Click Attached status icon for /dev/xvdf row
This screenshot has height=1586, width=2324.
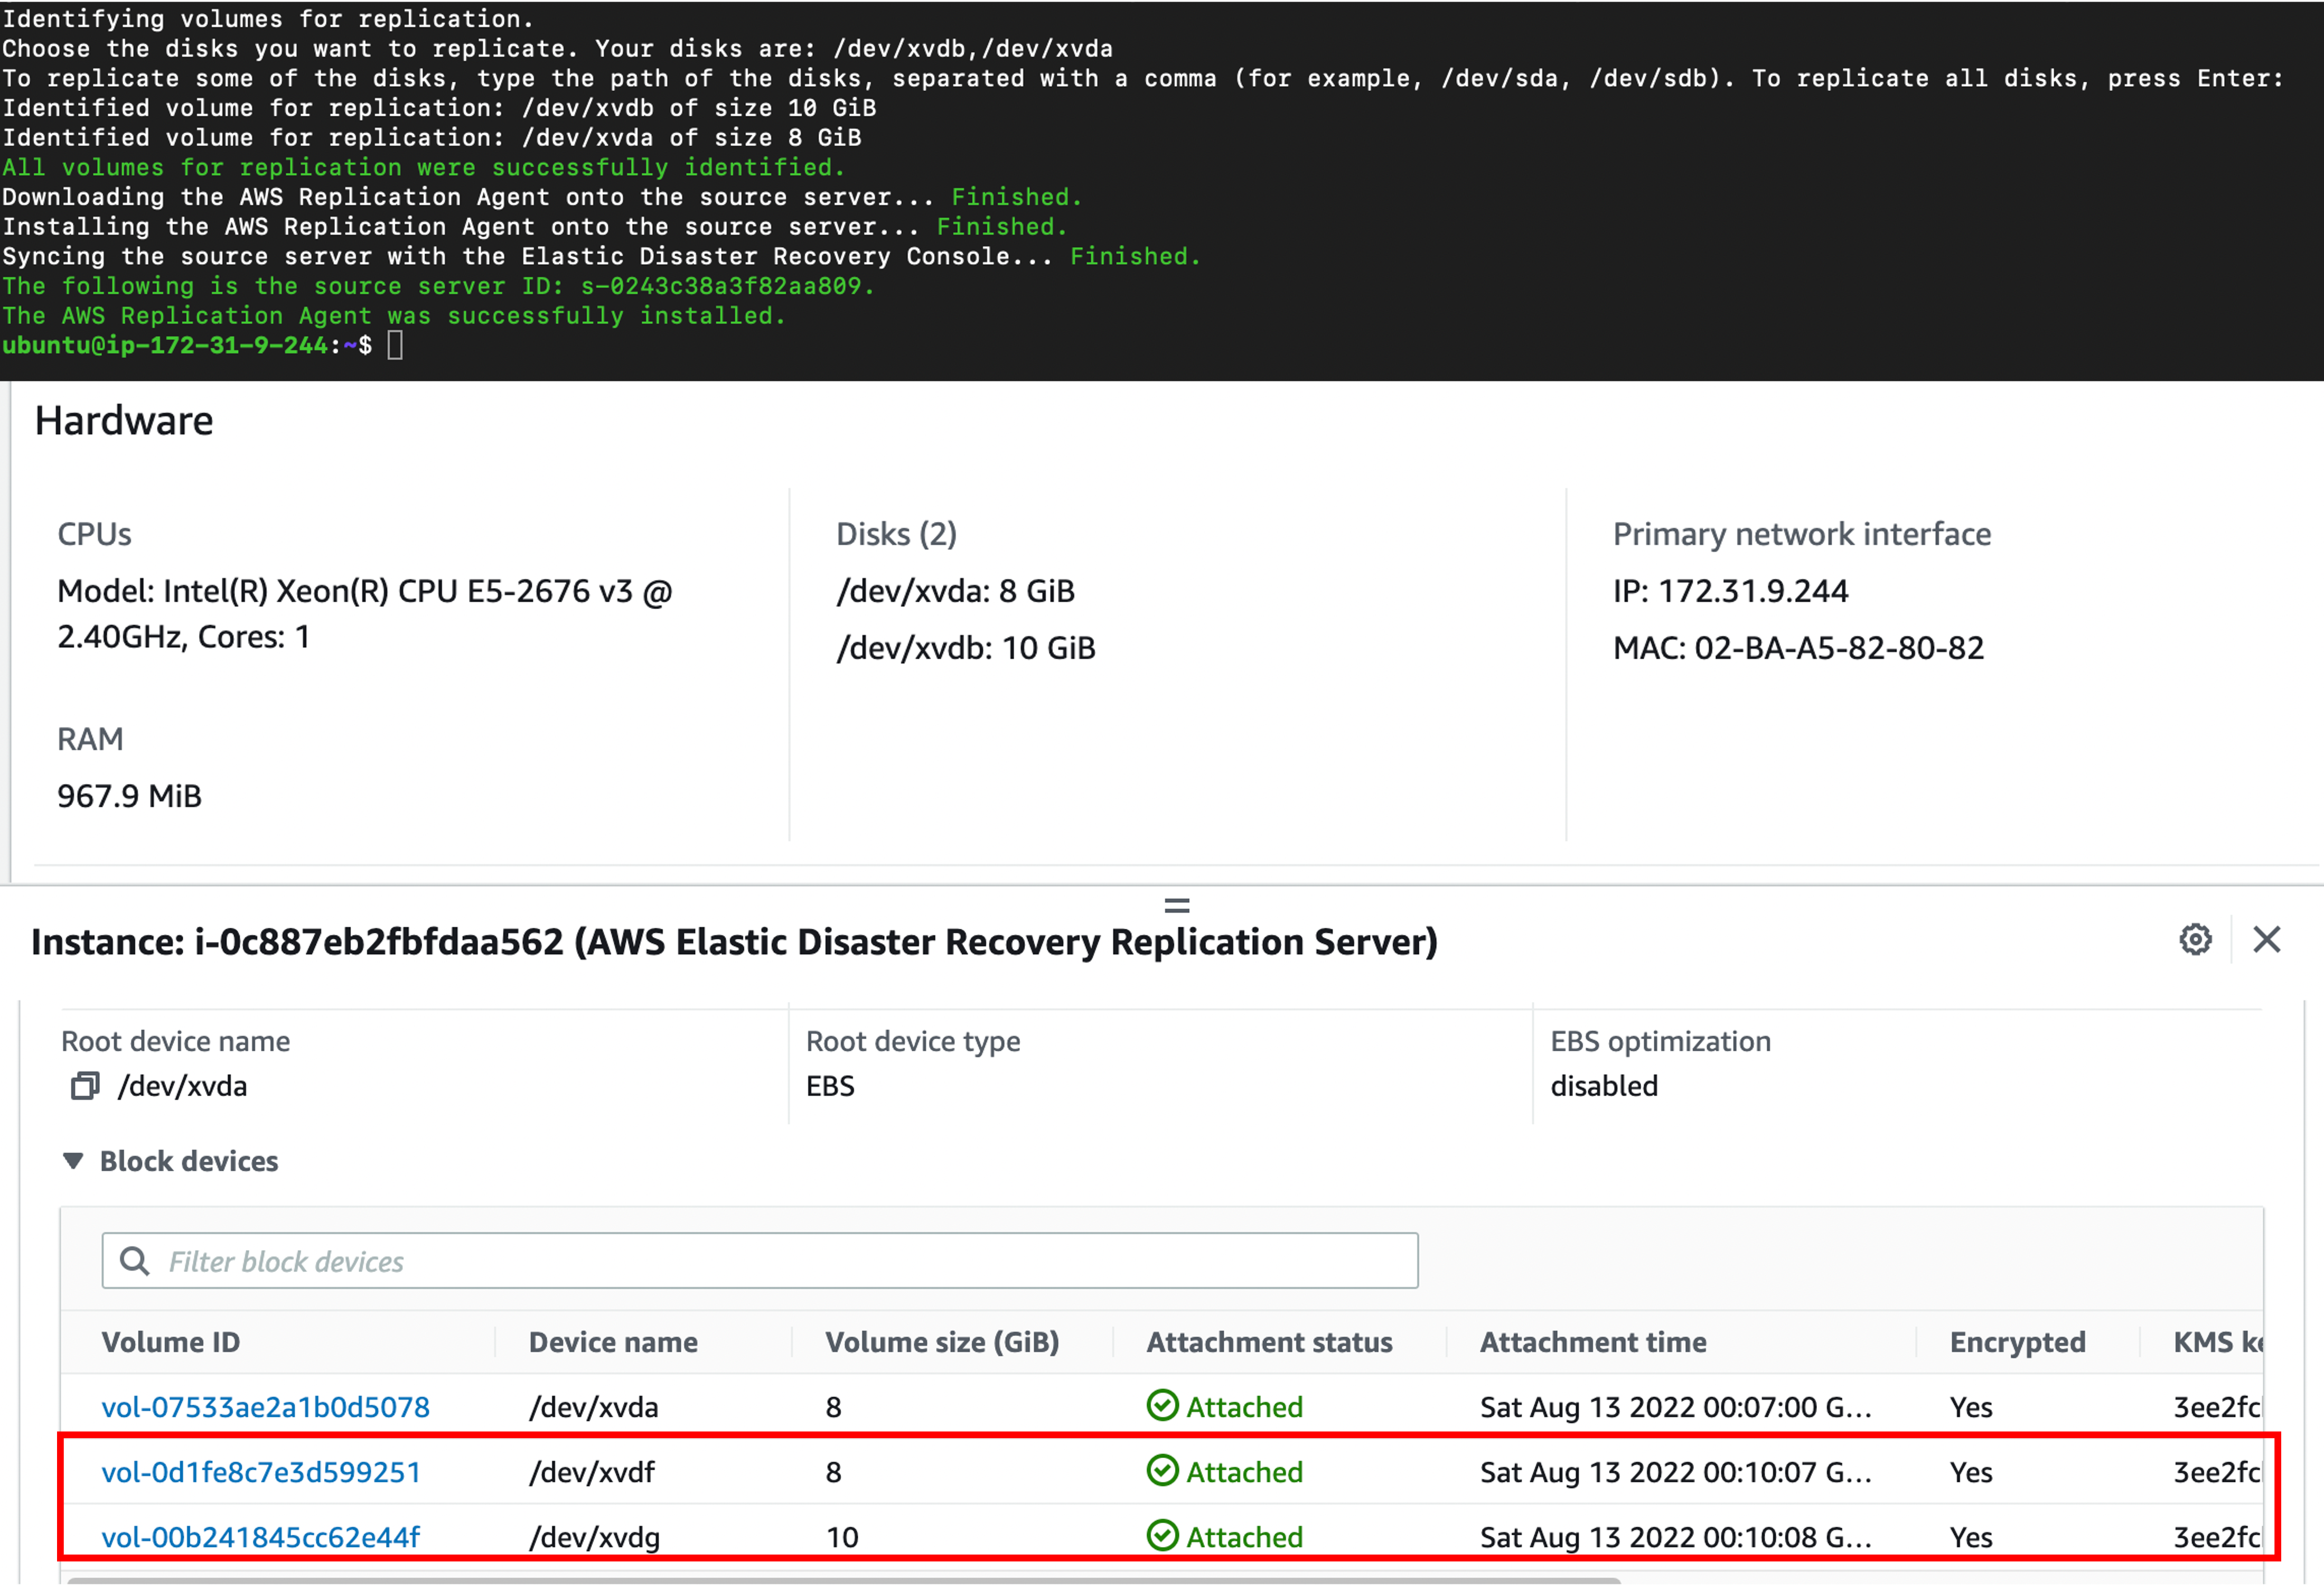(1162, 1471)
